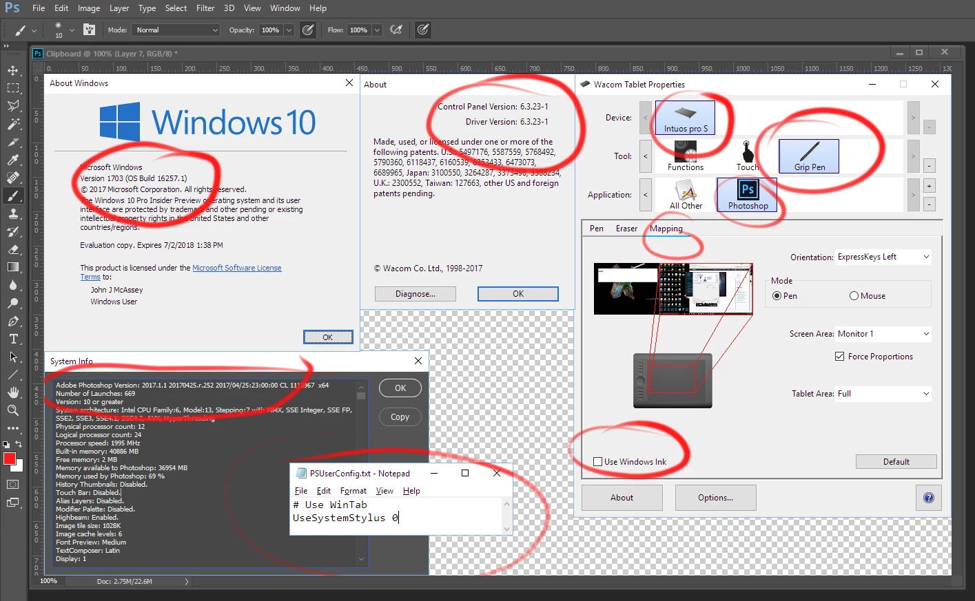Screen dimensions: 975x601
Task: Click the Diagnose... button
Action: pyautogui.click(x=415, y=294)
